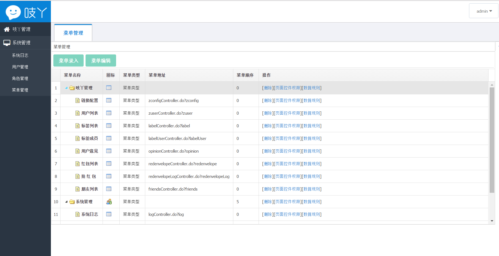The width and height of the screenshot is (499, 256).
Task: Click the page icon next to 用户意见
Action: 78,151
